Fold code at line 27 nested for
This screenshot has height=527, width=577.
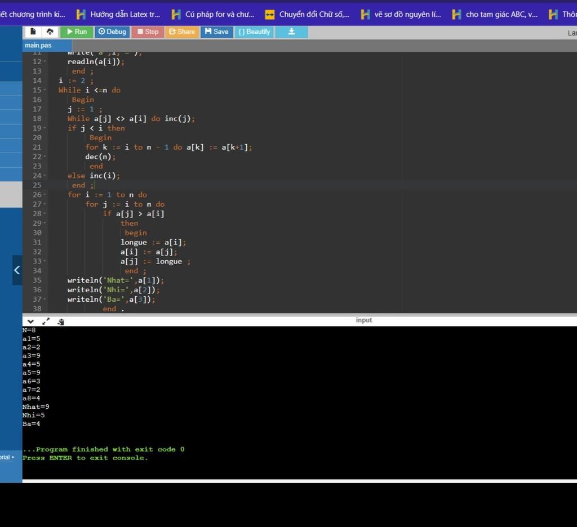(45, 204)
